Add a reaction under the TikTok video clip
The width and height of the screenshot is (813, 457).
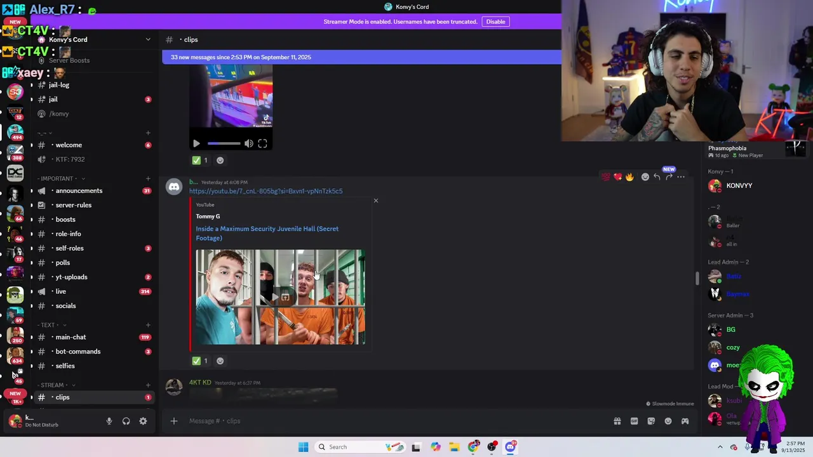click(220, 160)
